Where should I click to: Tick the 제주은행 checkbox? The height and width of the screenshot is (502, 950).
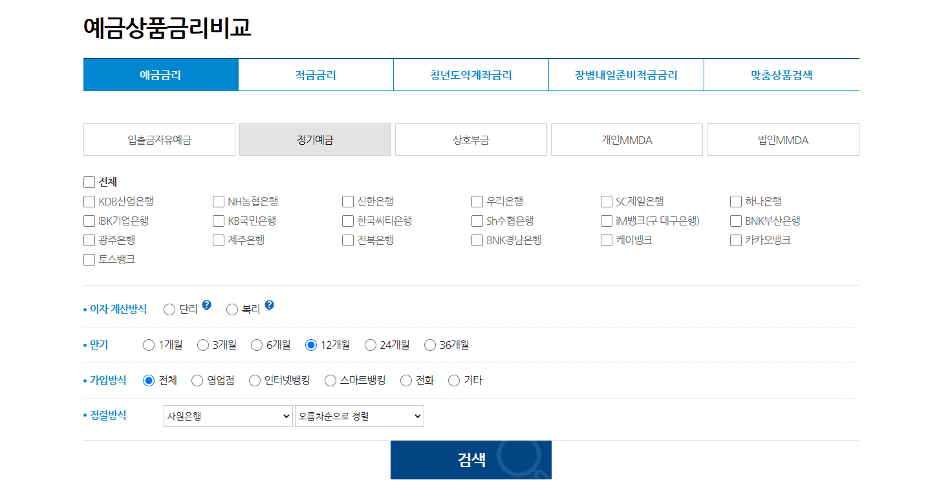click(x=219, y=240)
